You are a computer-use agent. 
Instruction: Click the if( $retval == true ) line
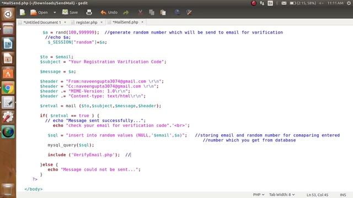pyautogui.click(x=69, y=116)
